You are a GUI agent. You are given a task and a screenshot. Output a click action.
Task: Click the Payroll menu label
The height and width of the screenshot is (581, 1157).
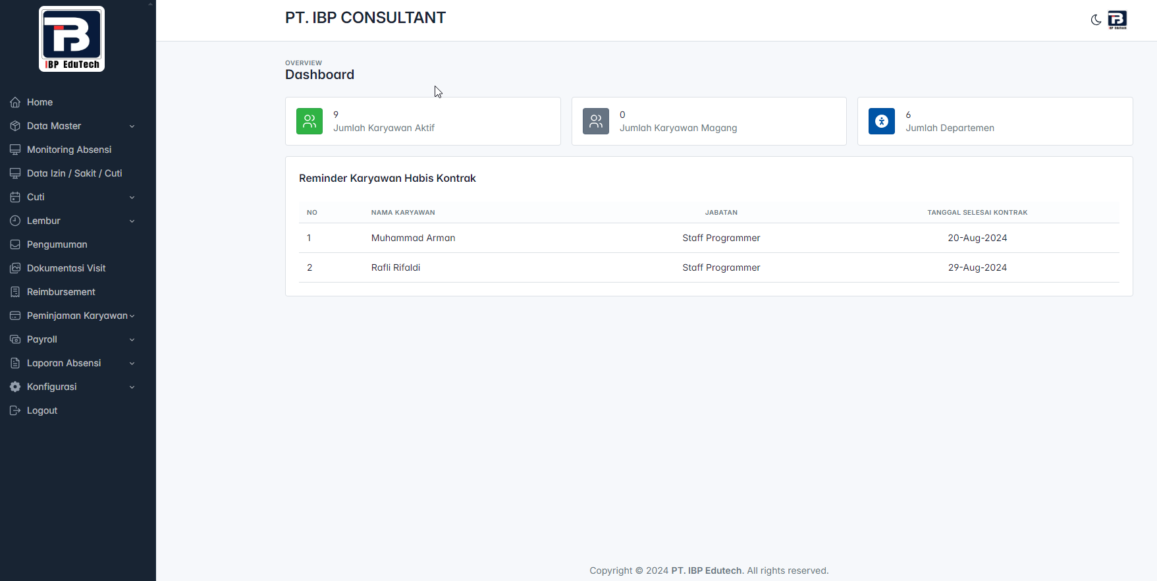[x=42, y=339]
